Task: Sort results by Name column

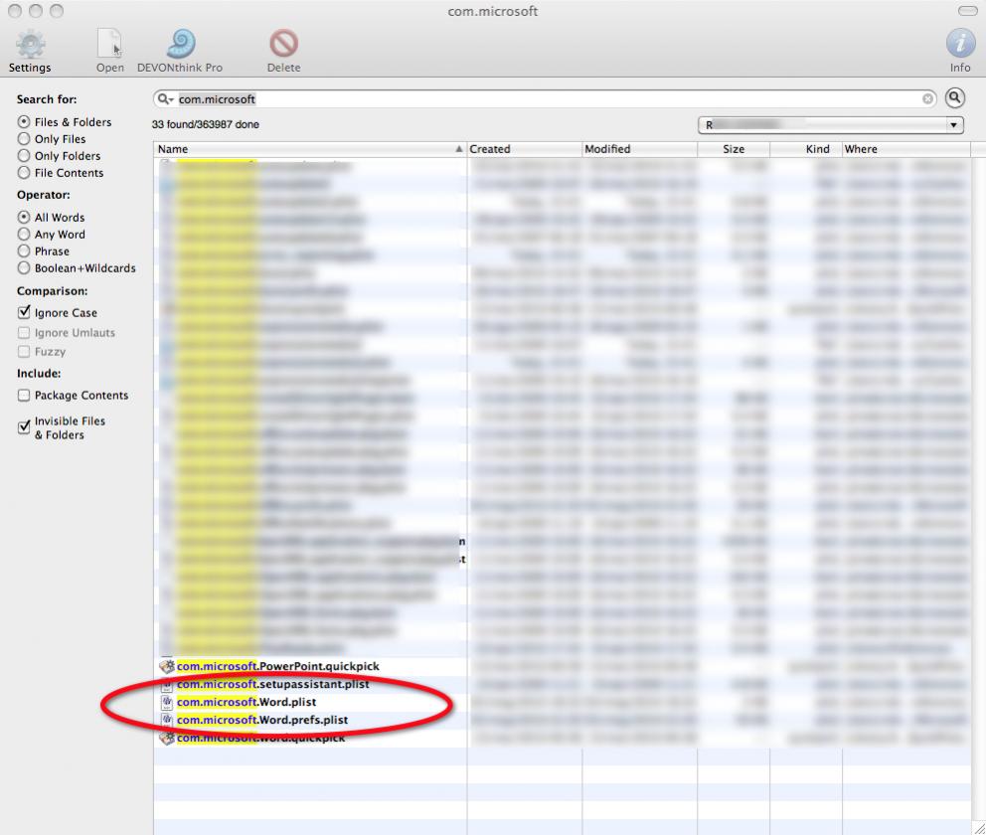Action: tap(310, 149)
